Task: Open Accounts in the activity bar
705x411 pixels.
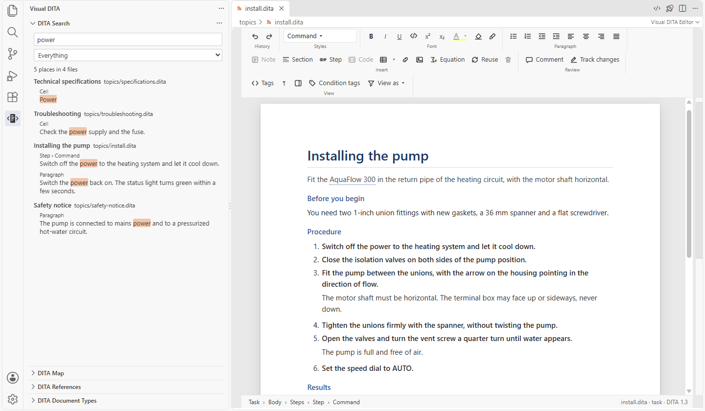Action: [13, 378]
